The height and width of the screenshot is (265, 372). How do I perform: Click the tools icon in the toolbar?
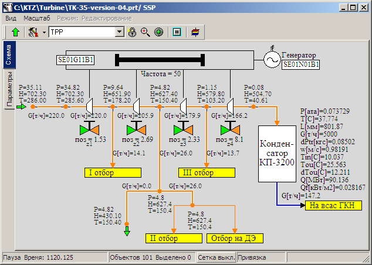33,32
